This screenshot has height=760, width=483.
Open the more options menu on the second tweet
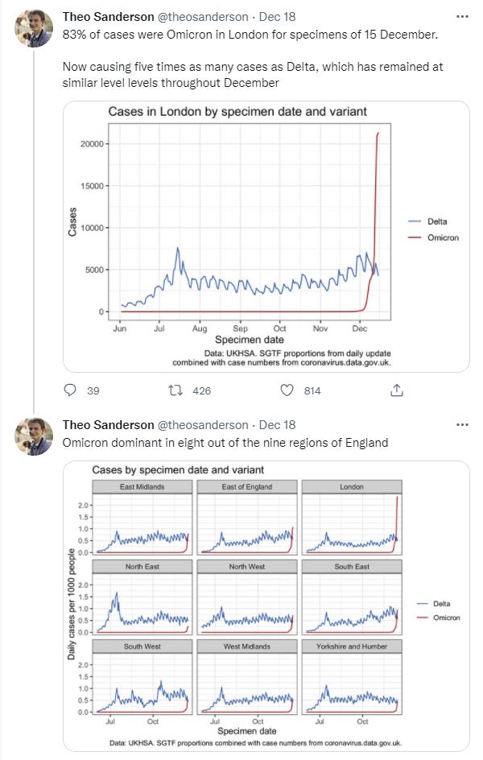point(461,424)
